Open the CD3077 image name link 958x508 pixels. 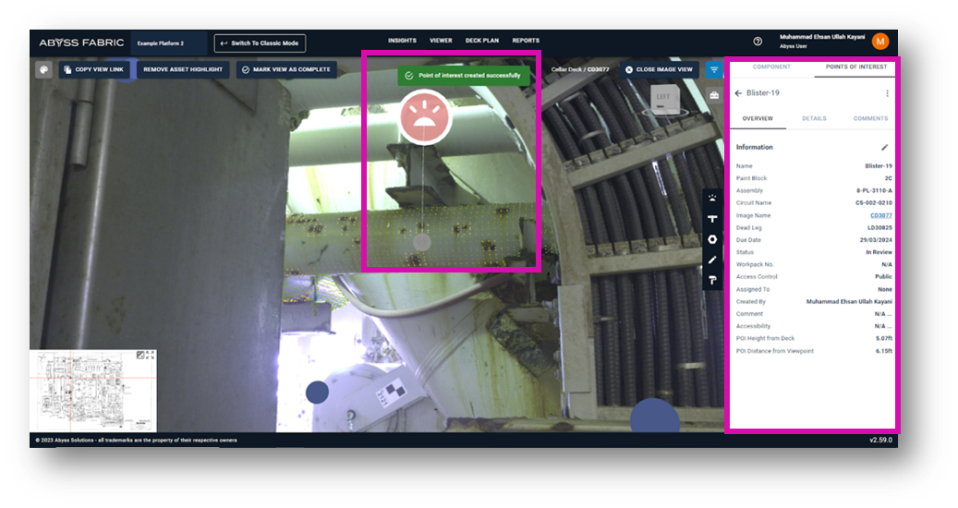880,215
